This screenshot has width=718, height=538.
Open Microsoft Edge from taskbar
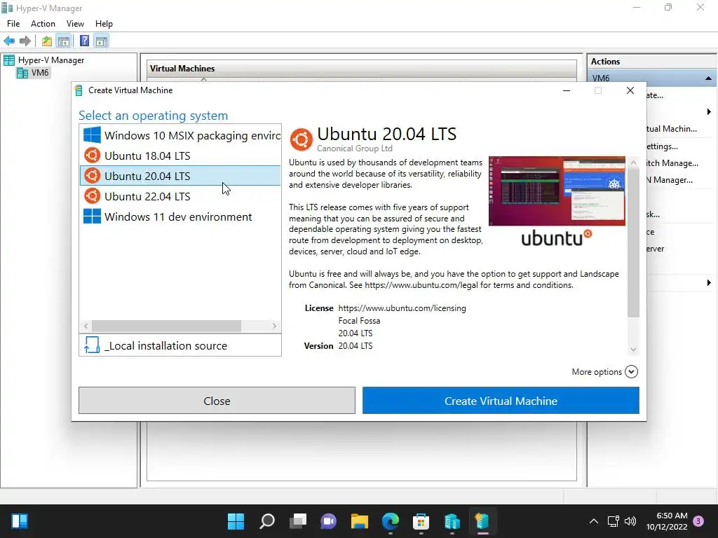click(x=390, y=521)
